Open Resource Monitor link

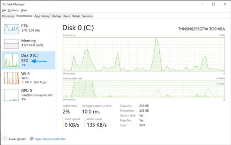(50, 139)
